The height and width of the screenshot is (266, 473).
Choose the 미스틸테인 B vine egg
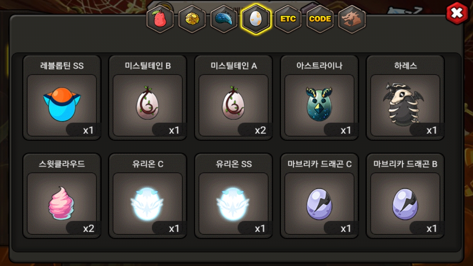click(147, 98)
